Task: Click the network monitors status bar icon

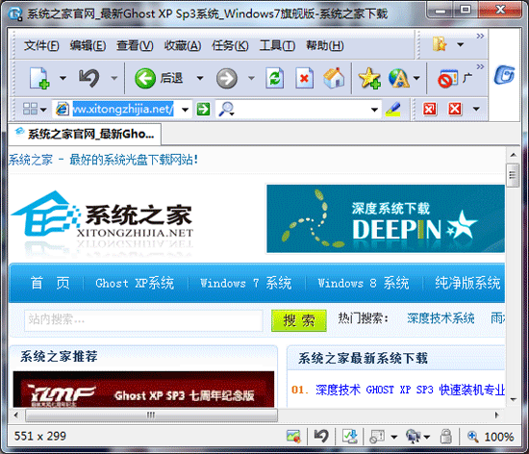Action: [413, 437]
